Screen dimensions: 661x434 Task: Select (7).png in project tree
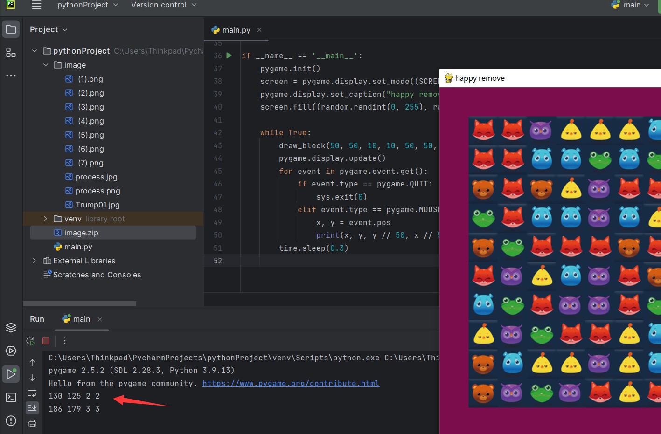click(x=90, y=163)
